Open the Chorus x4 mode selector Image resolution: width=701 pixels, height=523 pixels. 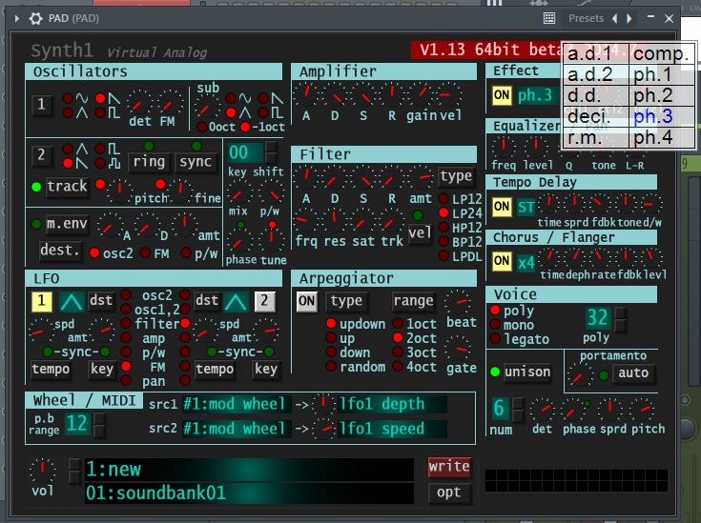(x=526, y=263)
